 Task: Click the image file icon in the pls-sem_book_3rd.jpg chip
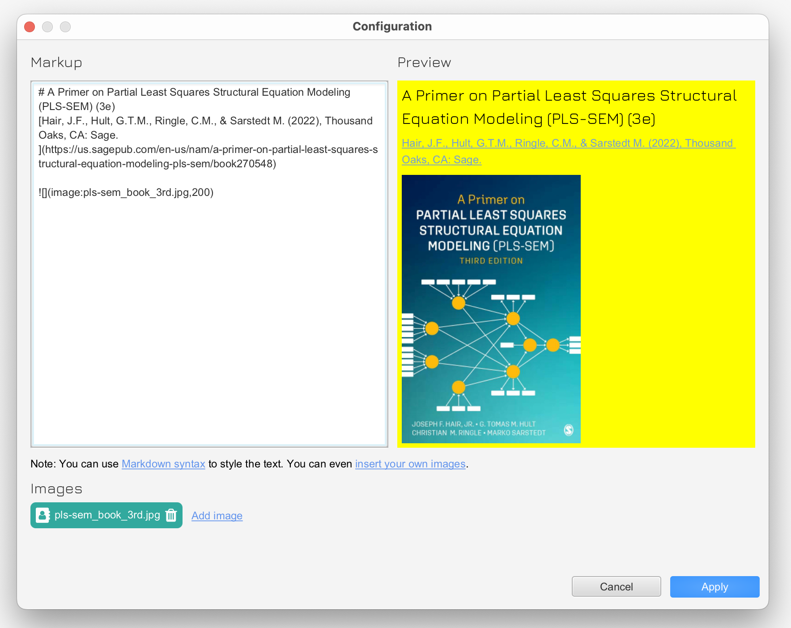[43, 515]
